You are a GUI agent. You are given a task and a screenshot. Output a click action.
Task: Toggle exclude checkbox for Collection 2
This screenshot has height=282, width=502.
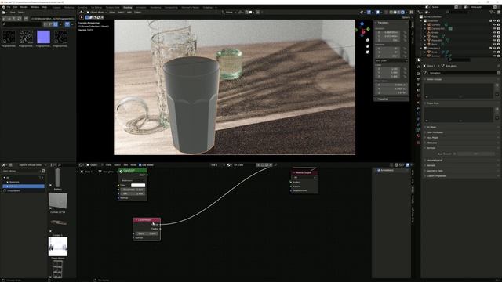click(x=490, y=48)
